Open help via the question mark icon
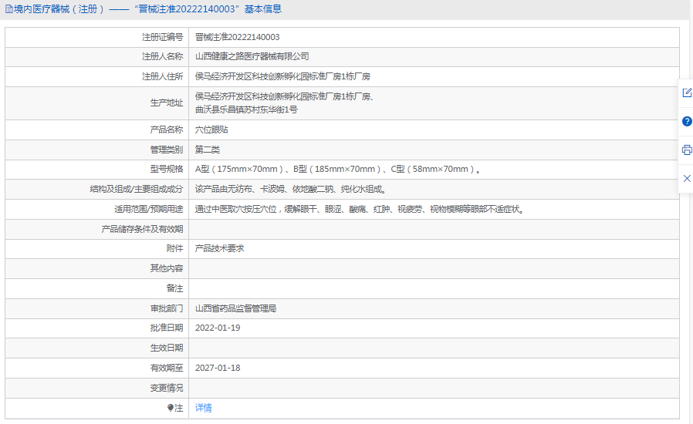The image size is (693, 424). coord(686,121)
